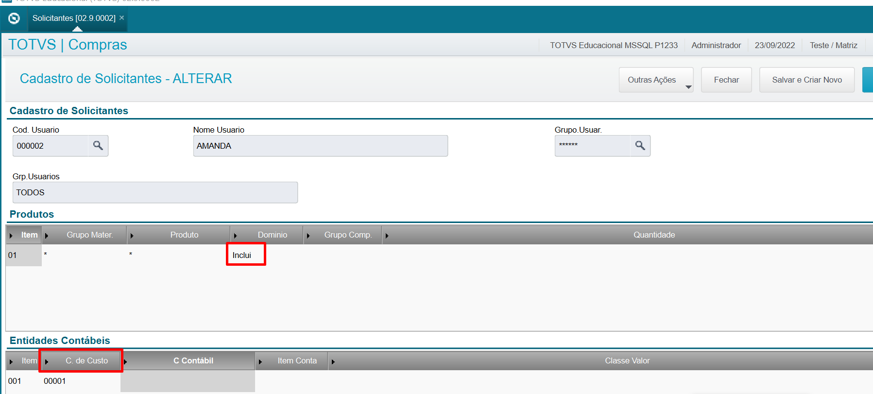Click the TOTVS logo icon in tab bar
This screenshot has width=873, height=394.
pos(14,18)
